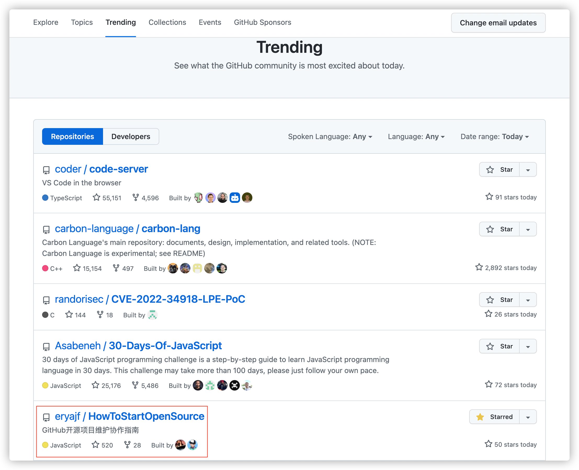This screenshot has height=470, width=579.
Task: Click the yellow JavaScript language dot
Action: point(45,386)
